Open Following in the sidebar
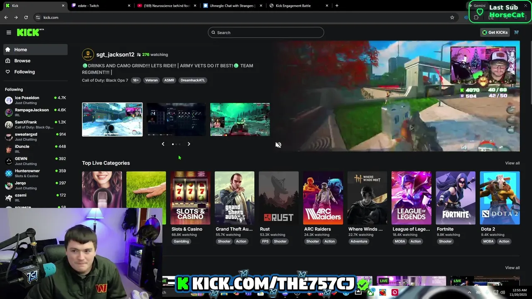Image resolution: width=532 pixels, height=299 pixels. click(x=35, y=72)
